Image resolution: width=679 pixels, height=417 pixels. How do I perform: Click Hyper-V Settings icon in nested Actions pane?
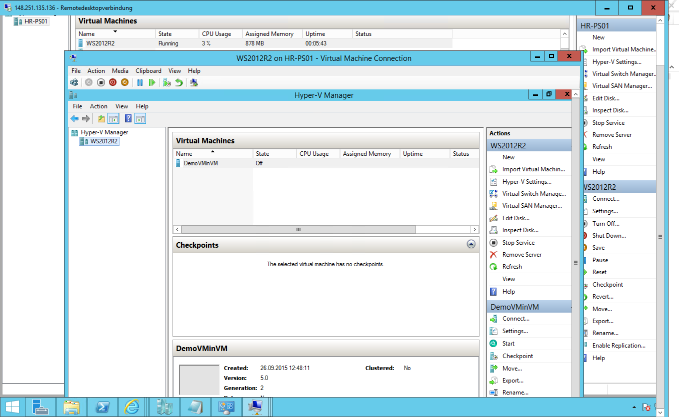493,182
